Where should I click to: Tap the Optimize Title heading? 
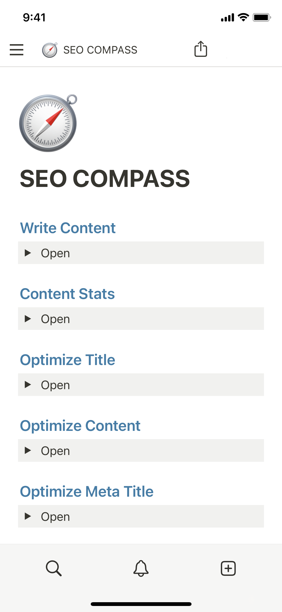click(68, 360)
